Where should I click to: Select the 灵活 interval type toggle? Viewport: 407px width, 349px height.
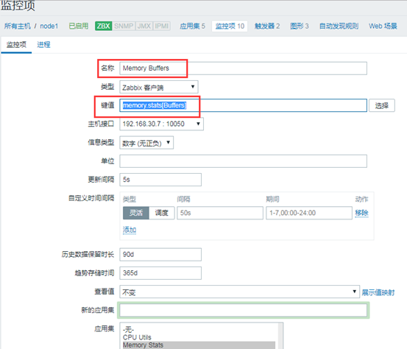point(136,213)
